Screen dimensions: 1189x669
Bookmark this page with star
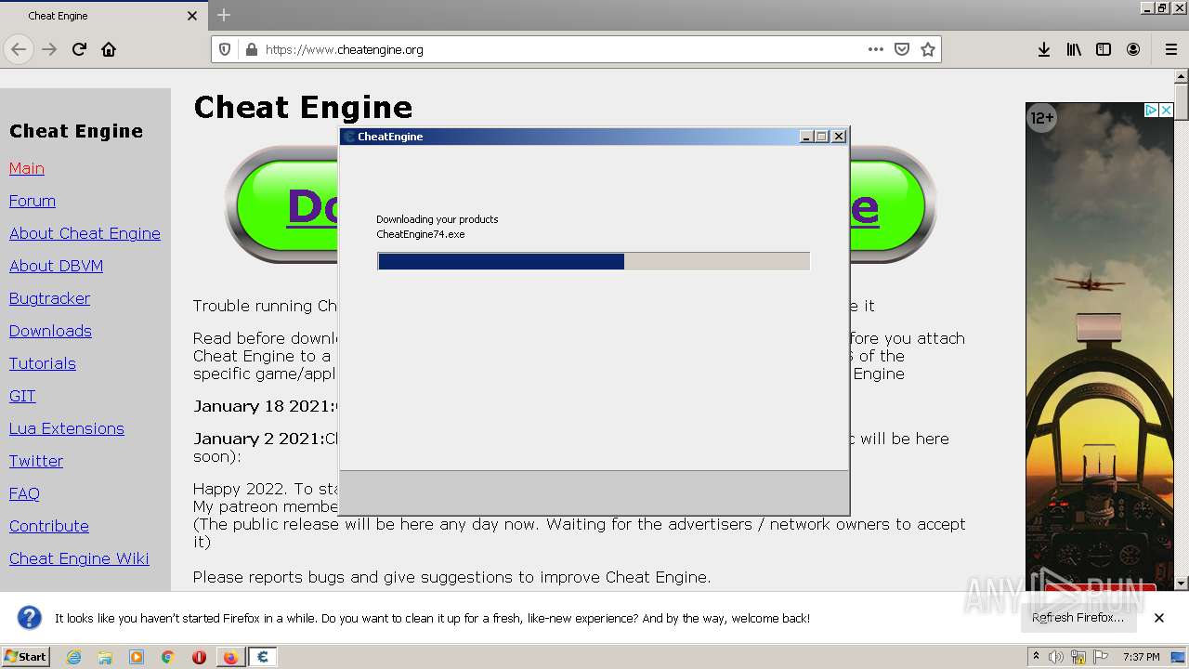coord(927,49)
